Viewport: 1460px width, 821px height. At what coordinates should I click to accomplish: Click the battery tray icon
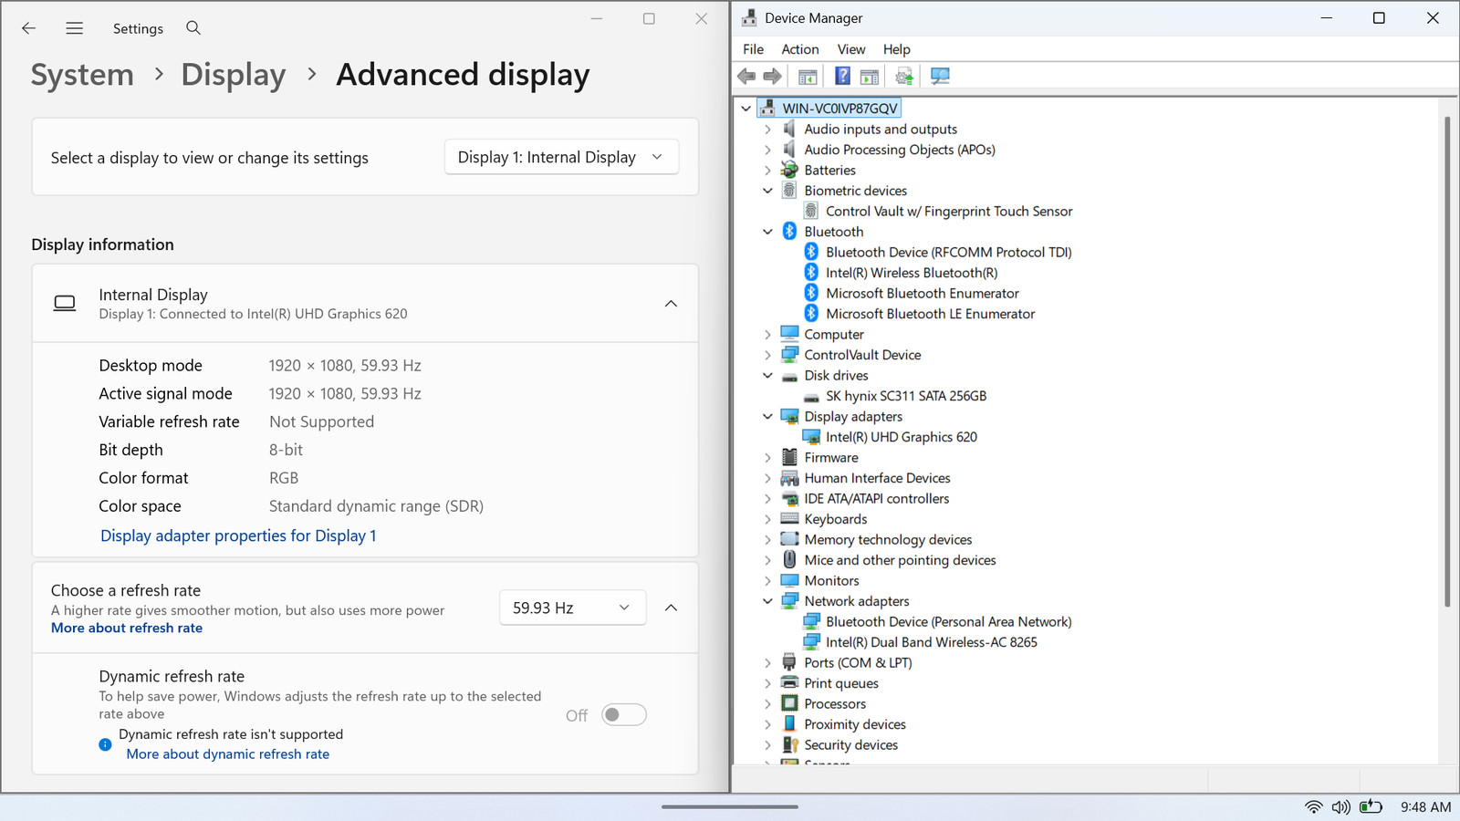1371,807
